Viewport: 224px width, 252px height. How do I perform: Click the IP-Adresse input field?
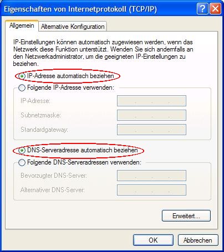151,101
